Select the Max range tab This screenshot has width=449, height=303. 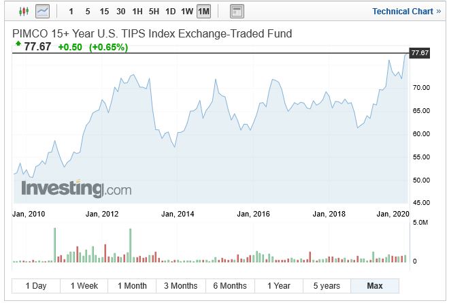tap(375, 286)
